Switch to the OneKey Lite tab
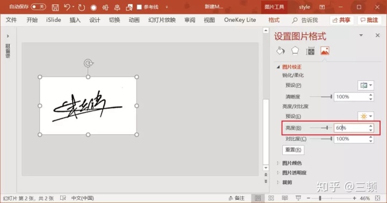The image size is (387, 203). point(240,20)
